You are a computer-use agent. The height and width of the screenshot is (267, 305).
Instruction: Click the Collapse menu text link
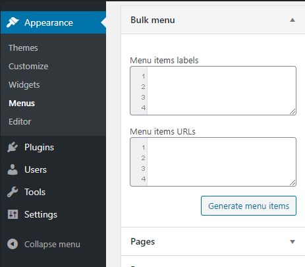point(52,244)
